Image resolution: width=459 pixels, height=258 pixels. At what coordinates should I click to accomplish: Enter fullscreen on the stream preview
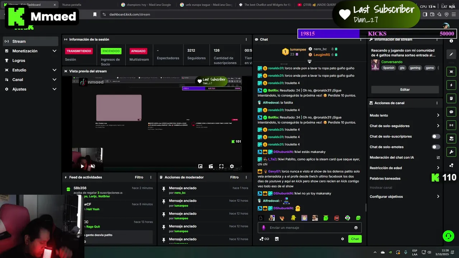(x=221, y=166)
